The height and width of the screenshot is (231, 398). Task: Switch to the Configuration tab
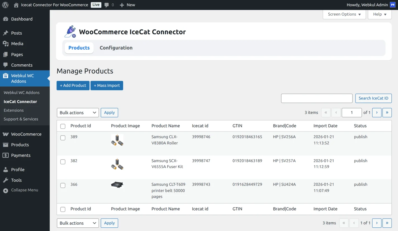click(x=116, y=48)
